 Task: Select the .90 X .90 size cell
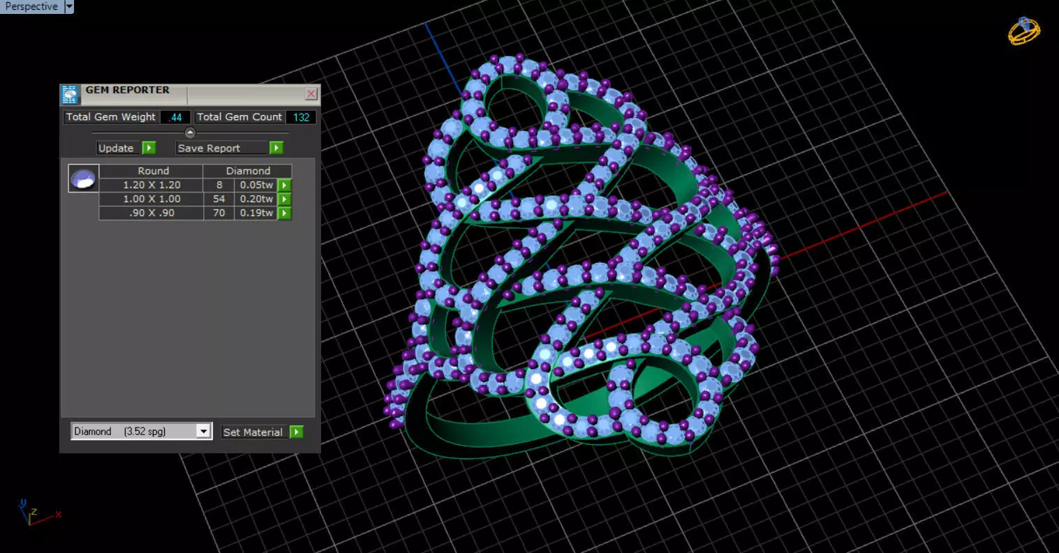click(x=151, y=213)
